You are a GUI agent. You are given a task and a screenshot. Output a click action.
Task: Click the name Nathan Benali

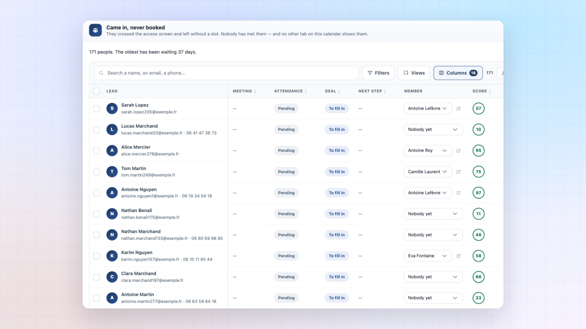137,211
